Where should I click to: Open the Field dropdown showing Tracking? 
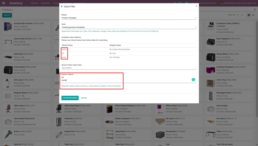coord(129,27)
